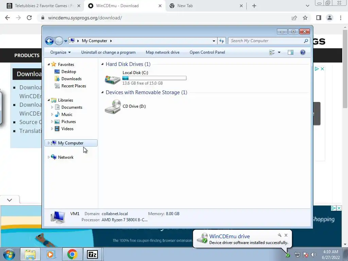Viewport: 348px width, 261px height.
Task: Open view options dropdown arrow
Action: point(279,52)
